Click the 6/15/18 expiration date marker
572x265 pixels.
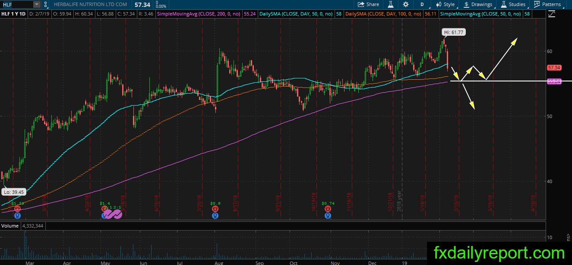coord(157,203)
